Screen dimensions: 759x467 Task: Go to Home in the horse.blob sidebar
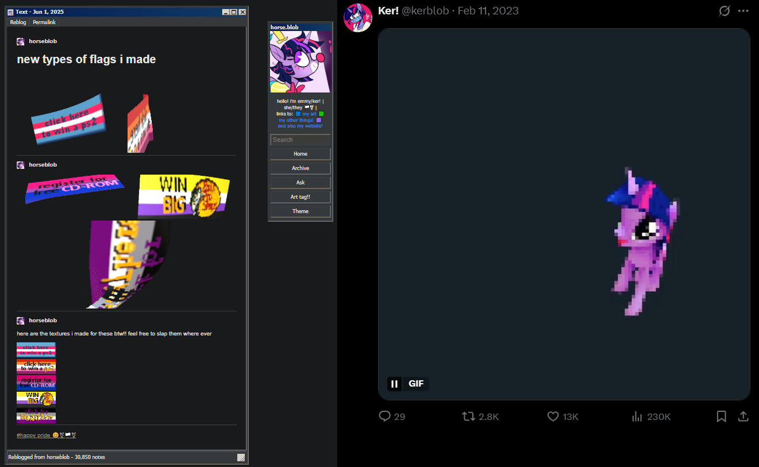[300, 154]
